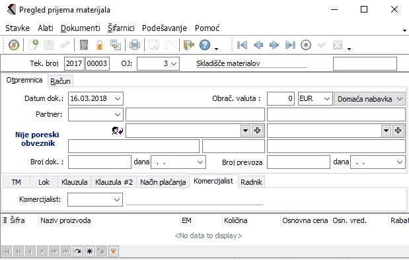Open the Alati menu
The image size is (409, 260).
(x=46, y=28)
